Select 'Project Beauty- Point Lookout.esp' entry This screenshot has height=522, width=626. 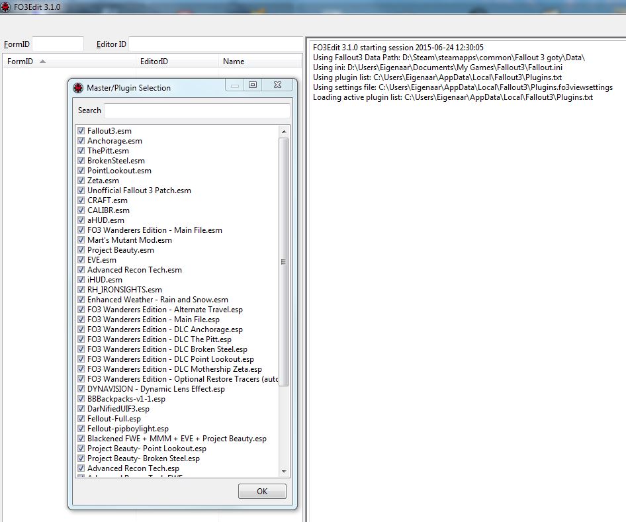pyautogui.click(x=147, y=449)
